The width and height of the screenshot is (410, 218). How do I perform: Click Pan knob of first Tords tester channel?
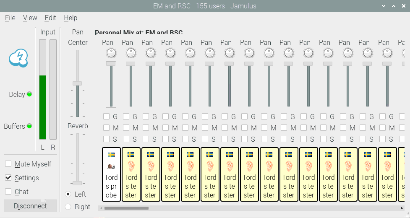pyautogui.click(x=131, y=53)
